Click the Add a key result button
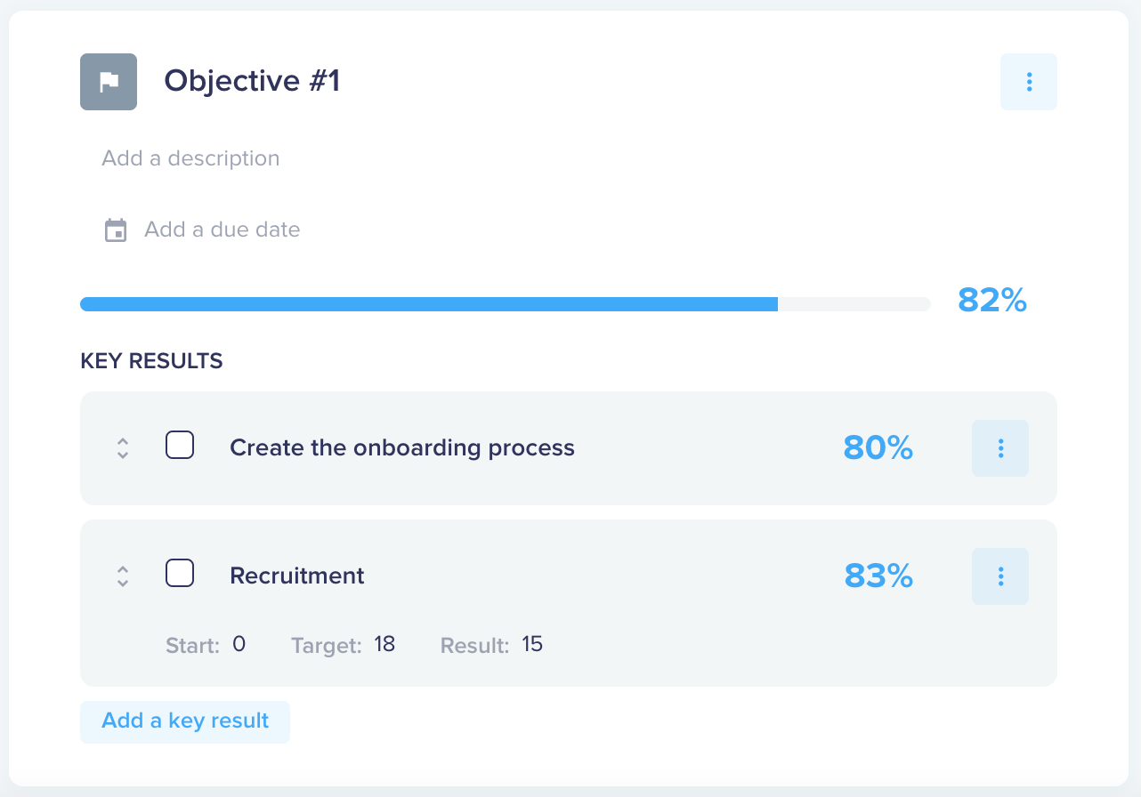Viewport: 1141px width, 797px height. pos(185,721)
